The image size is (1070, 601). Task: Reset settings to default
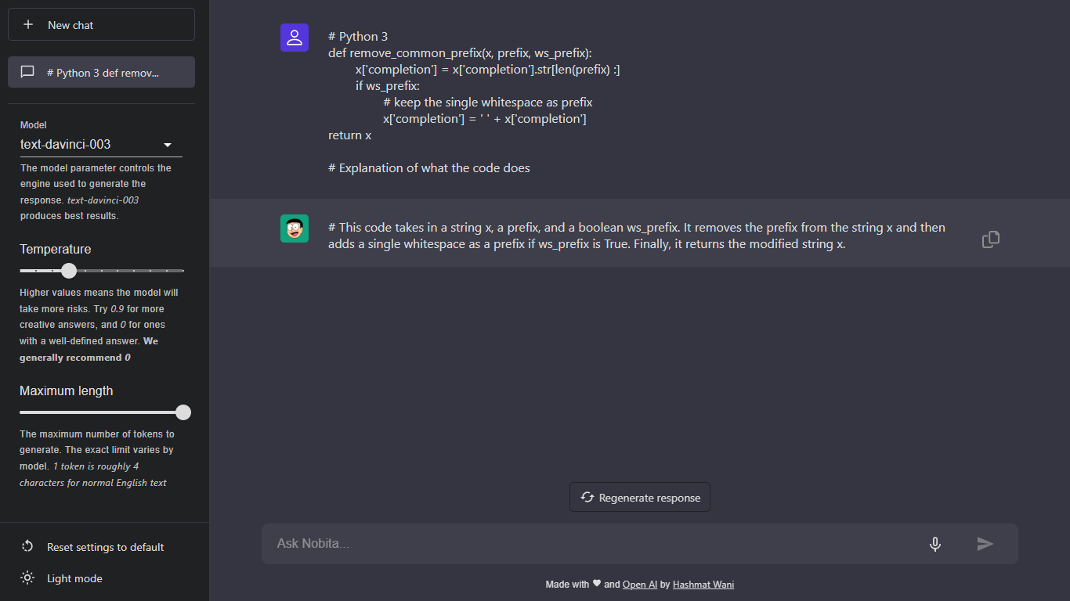(x=104, y=547)
